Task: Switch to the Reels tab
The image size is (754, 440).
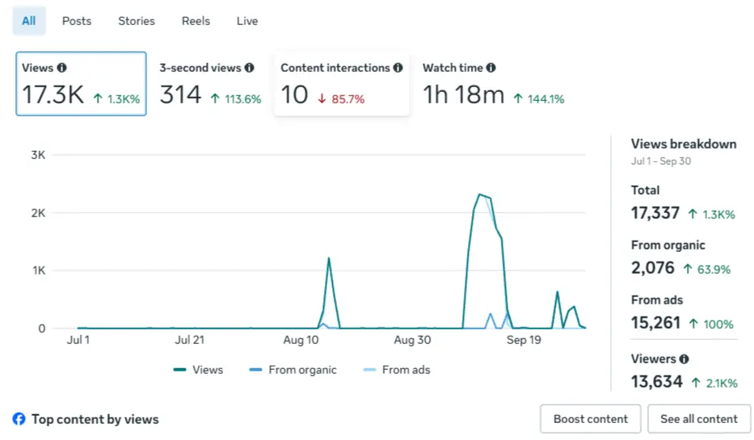Action: [x=196, y=21]
